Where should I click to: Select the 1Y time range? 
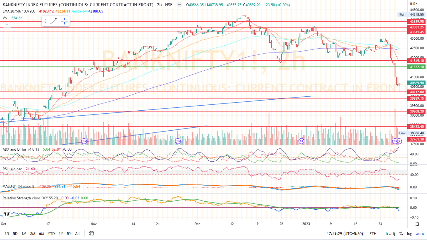[x=61, y=233]
